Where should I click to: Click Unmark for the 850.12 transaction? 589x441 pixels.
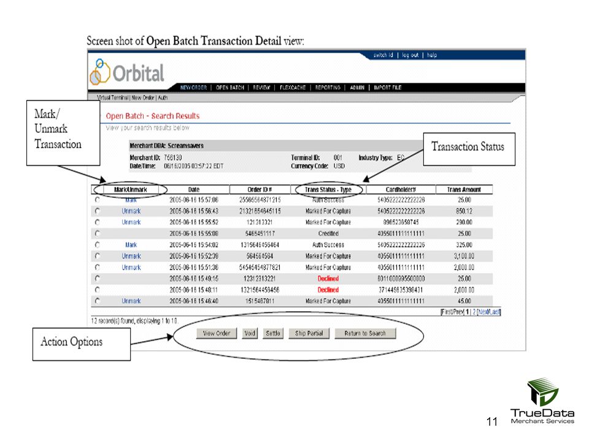(131, 211)
